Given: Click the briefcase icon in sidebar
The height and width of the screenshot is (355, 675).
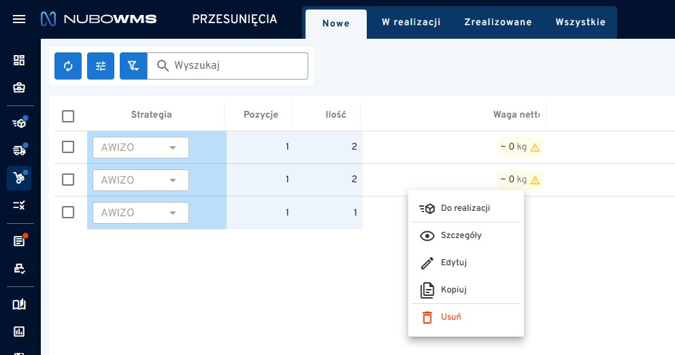Looking at the screenshot, I should (x=19, y=88).
